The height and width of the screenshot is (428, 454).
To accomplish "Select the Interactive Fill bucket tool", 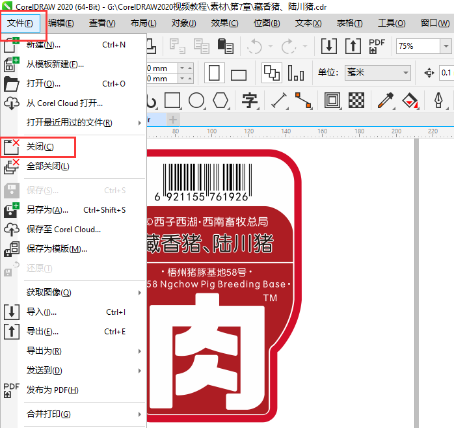I will pyautogui.click(x=410, y=101).
